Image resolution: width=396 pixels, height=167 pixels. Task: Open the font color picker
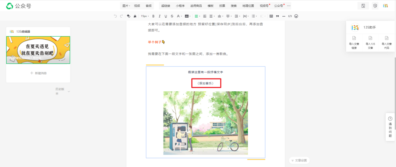pos(179,16)
